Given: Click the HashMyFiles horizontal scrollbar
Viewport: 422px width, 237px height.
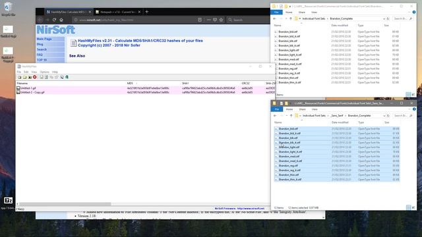Looking at the screenshot, I should [65, 204].
